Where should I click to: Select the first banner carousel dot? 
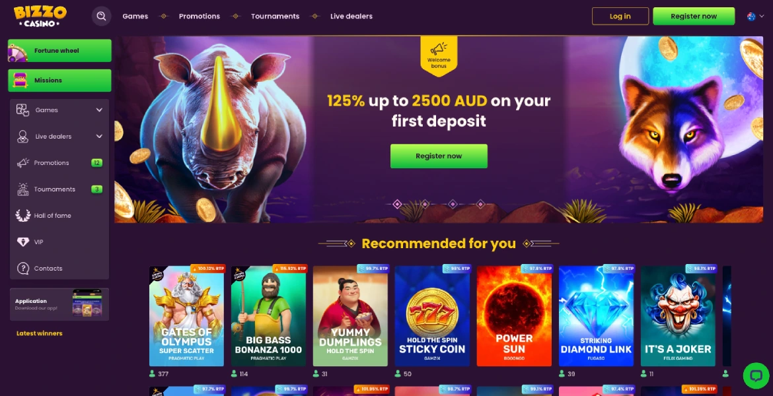(397, 204)
